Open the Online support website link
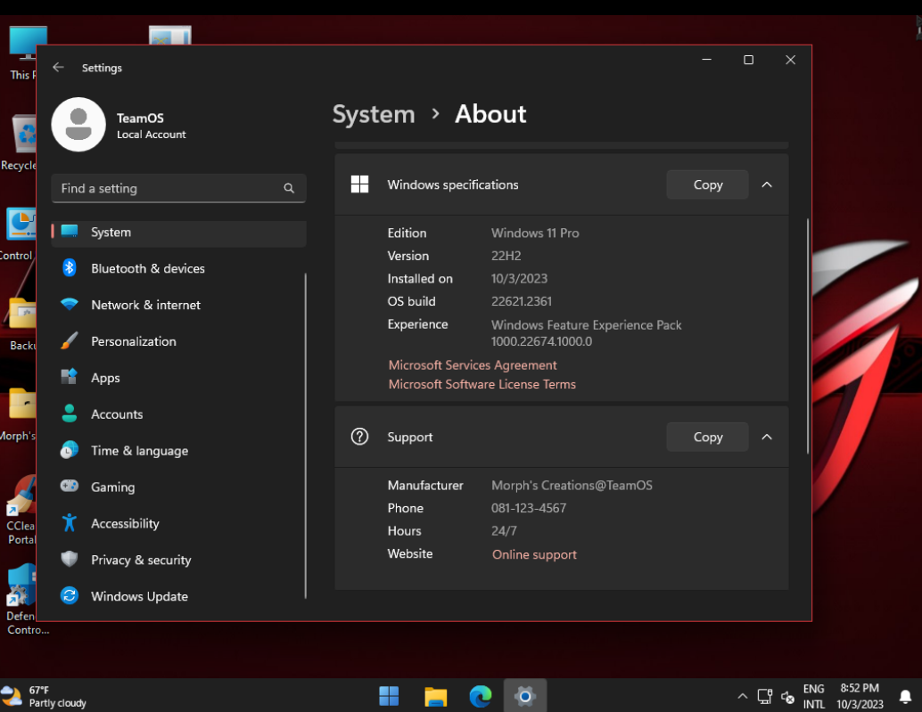 tap(534, 554)
